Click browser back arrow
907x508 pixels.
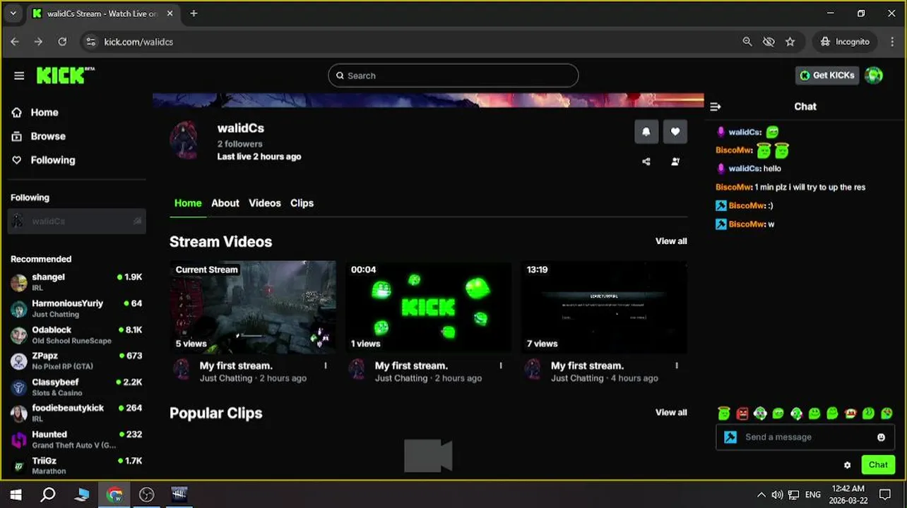[15, 42]
